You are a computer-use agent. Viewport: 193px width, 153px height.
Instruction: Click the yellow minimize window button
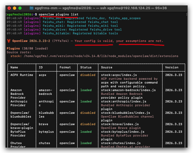(15, 8)
